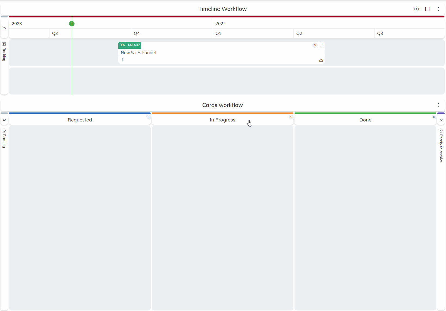Open the kebab menu of Timeline Workflow
This screenshot has width=446, height=311.
438,9
